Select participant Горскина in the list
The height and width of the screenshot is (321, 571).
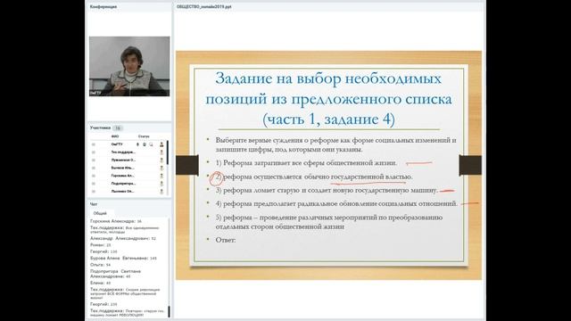(x=123, y=176)
